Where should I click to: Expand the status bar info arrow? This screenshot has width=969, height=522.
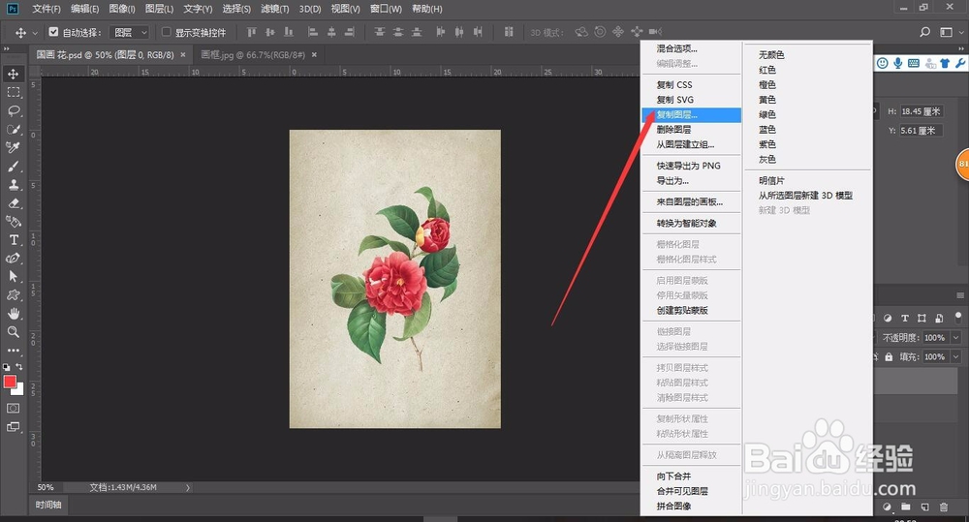[x=188, y=487]
